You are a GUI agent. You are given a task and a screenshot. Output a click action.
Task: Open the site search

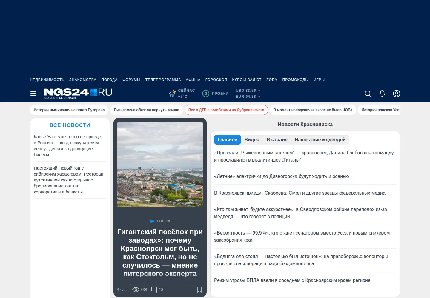tap(368, 94)
